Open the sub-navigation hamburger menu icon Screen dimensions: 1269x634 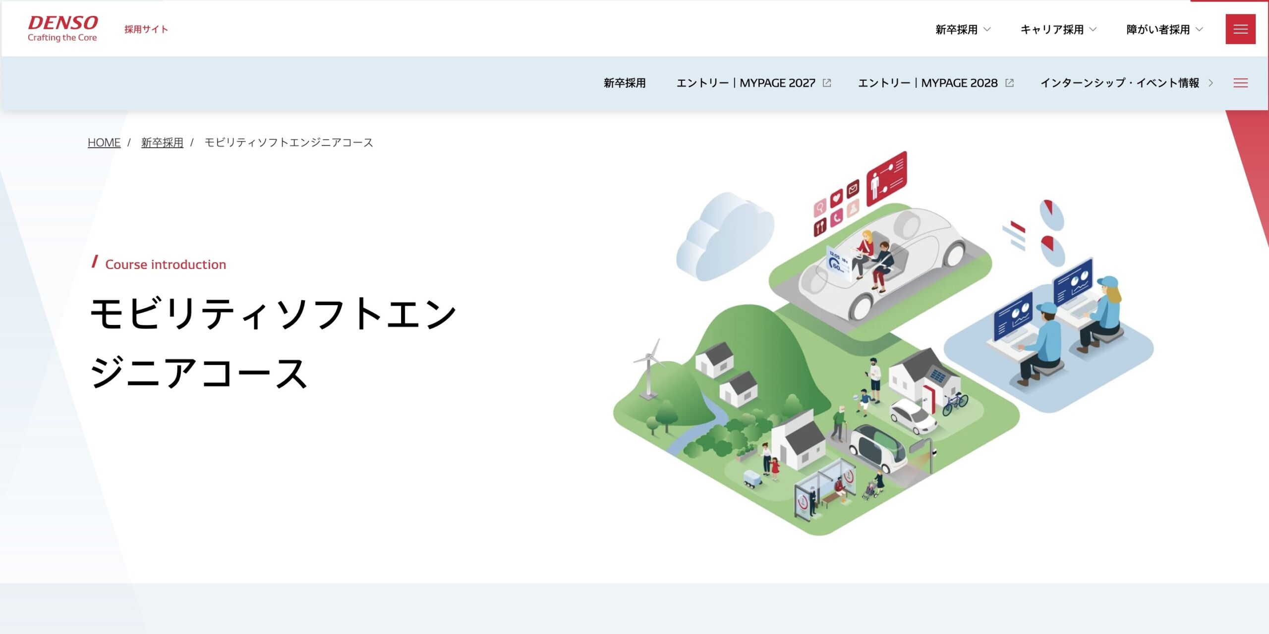click(1240, 83)
